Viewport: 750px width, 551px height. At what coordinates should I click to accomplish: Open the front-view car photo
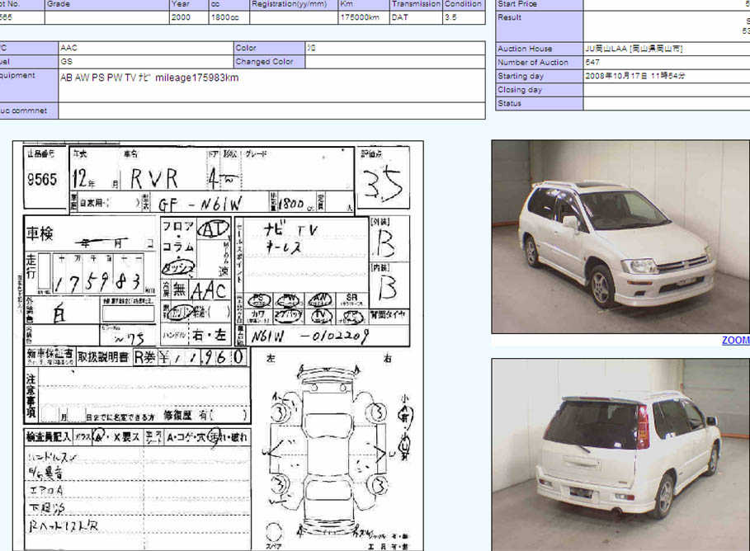click(x=620, y=237)
